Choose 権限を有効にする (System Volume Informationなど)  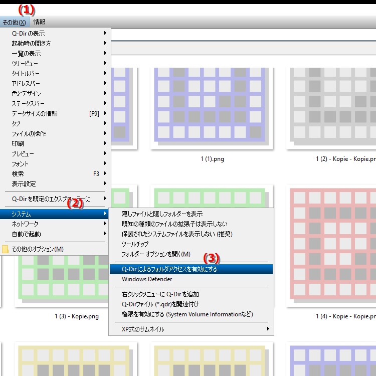tap(191, 314)
